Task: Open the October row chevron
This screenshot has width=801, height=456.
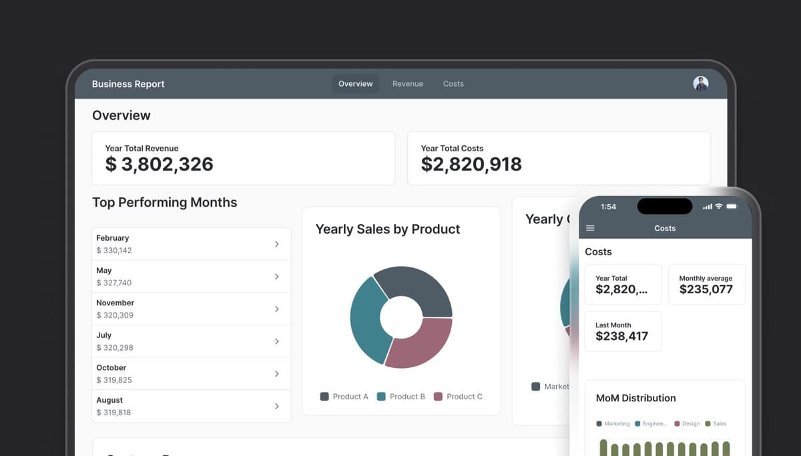Action: point(277,373)
